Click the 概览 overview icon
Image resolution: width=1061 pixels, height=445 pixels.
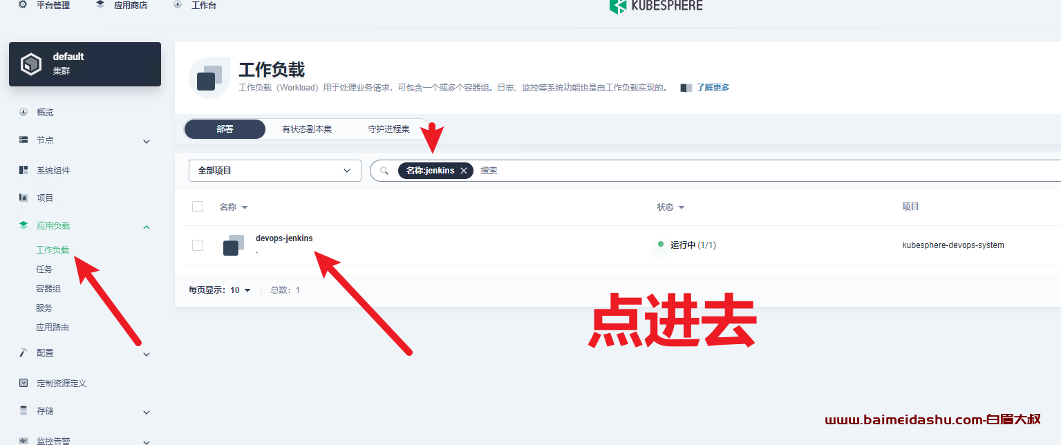pos(24,112)
